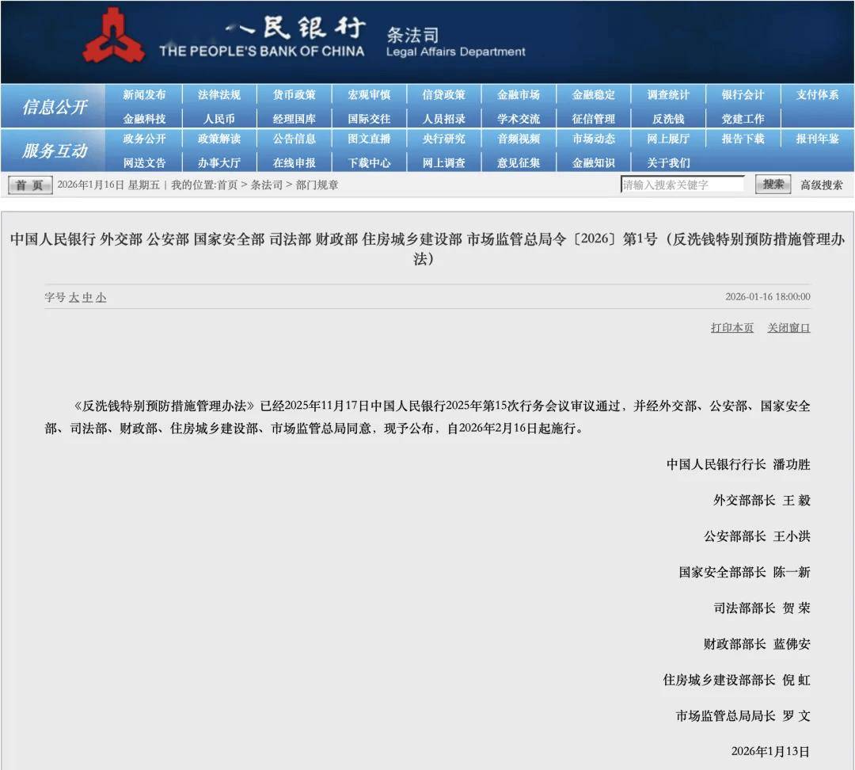
Task: Click 打印本页 print link
Action: [x=731, y=328]
